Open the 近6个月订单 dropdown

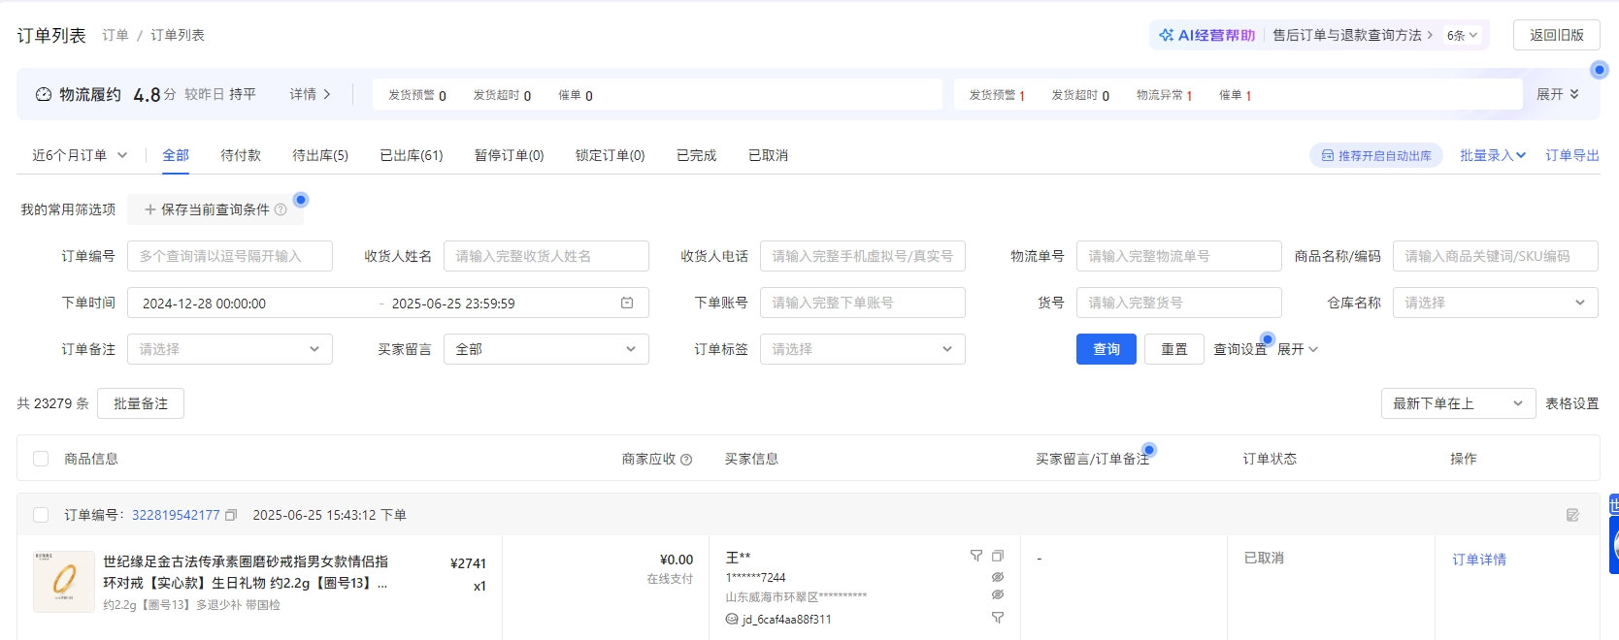(80, 155)
